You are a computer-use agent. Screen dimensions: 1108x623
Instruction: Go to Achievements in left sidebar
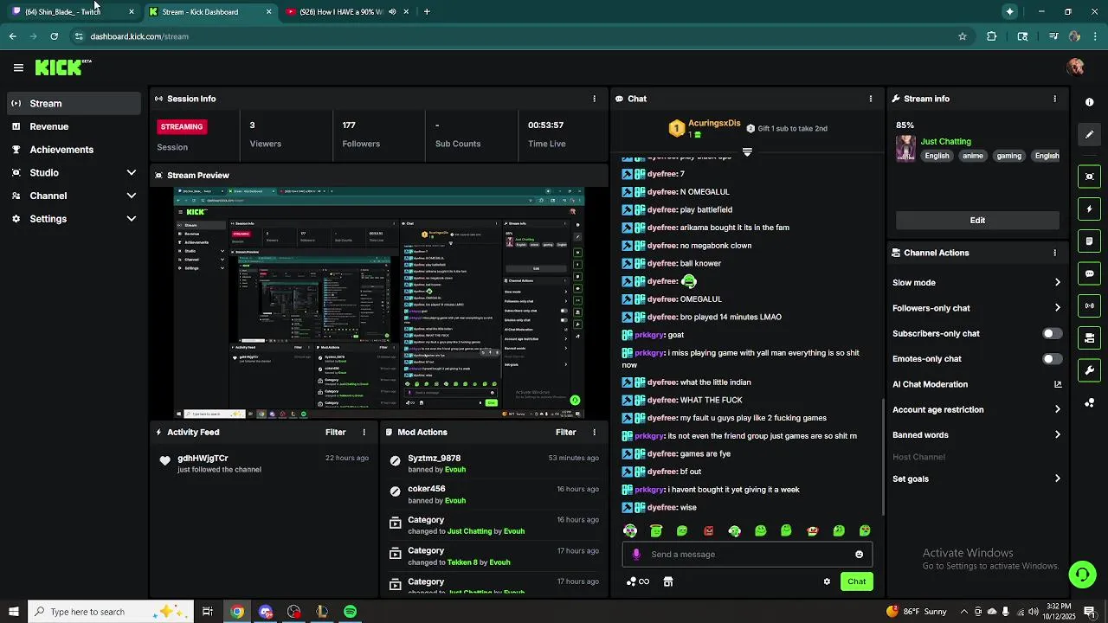click(x=74, y=149)
